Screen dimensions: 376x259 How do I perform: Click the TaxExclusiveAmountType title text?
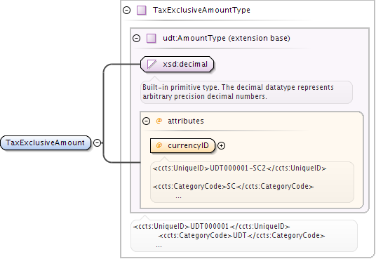point(201,10)
